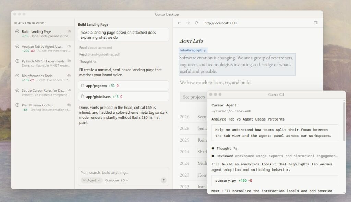
Task: Expand the Thought 6s step
Action: tap(87, 61)
